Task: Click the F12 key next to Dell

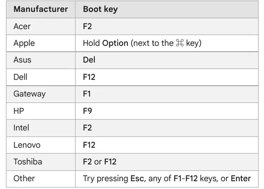Action: [x=89, y=77]
